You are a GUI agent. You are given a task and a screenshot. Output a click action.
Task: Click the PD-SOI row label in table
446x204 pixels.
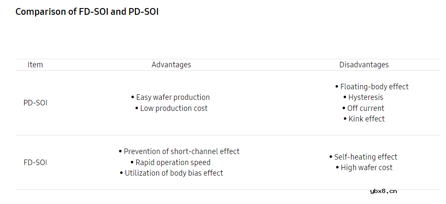click(x=35, y=103)
